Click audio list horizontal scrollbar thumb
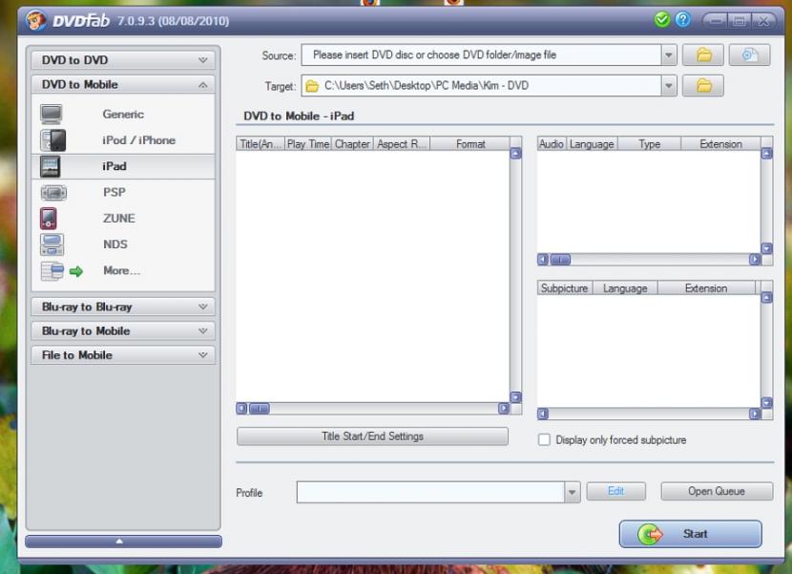 coord(560,260)
